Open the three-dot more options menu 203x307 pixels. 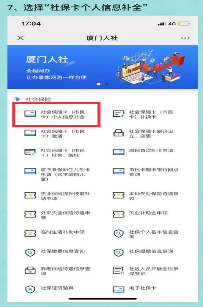(185, 38)
